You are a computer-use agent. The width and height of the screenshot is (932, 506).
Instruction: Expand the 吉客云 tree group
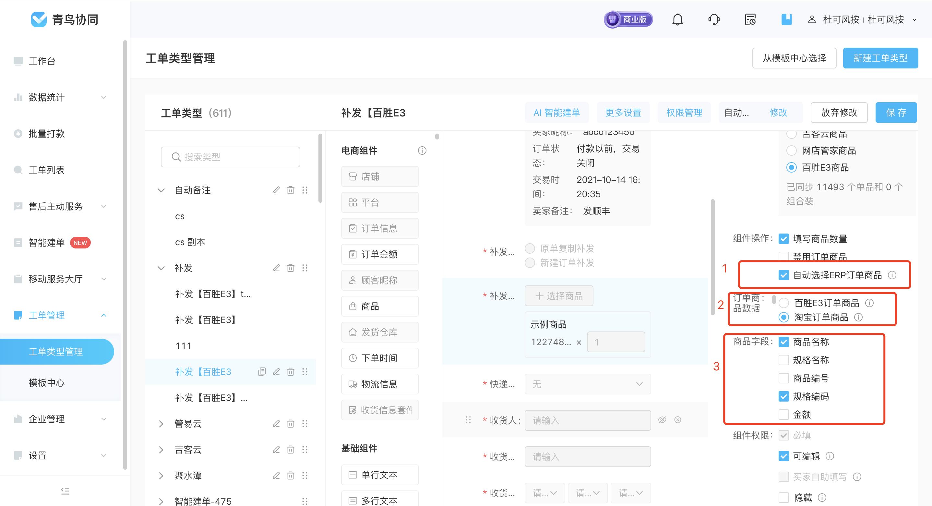[x=161, y=450]
